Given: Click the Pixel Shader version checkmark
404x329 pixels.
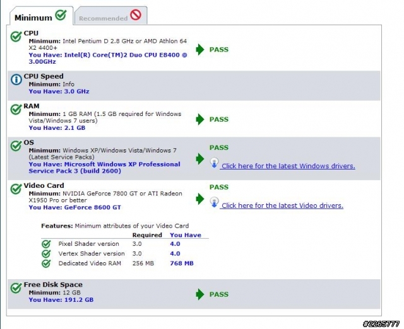Looking at the screenshot, I should [x=46, y=244].
